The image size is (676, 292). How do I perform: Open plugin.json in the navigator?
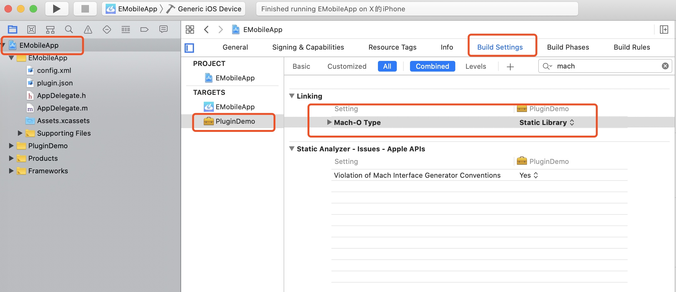point(50,83)
